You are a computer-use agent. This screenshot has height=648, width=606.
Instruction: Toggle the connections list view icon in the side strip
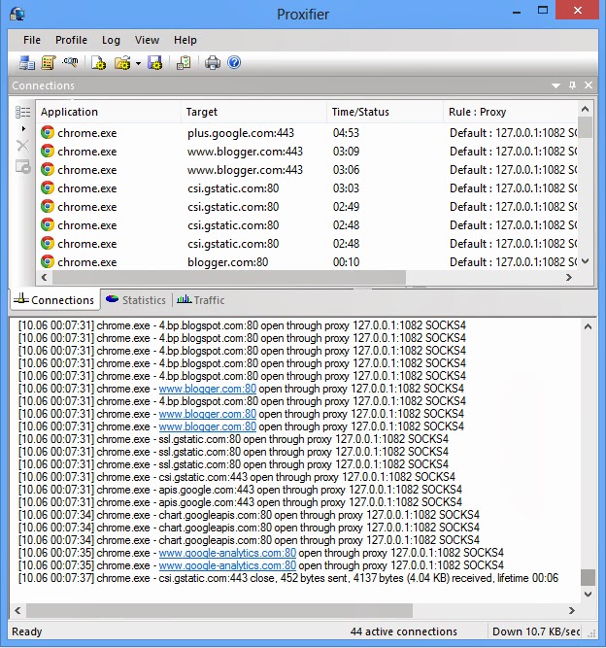pyautogui.click(x=22, y=112)
